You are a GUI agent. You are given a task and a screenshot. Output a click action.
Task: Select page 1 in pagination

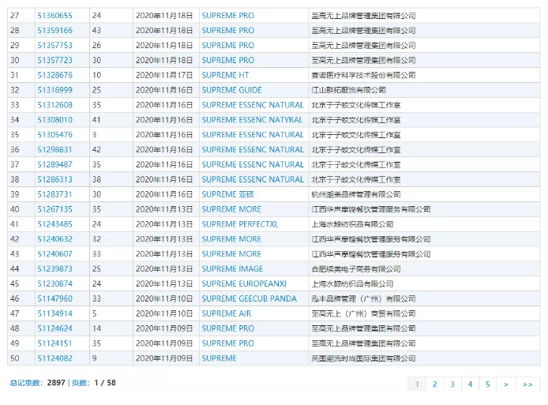click(x=417, y=384)
